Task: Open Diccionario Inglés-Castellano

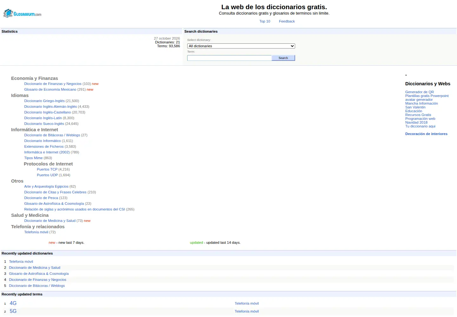Action: click(48, 112)
